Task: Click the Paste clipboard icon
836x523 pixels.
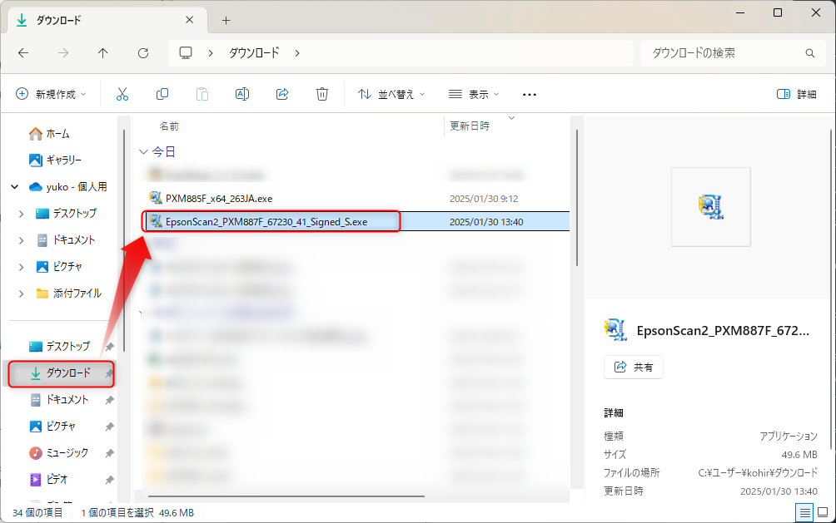Action: [x=202, y=94]
